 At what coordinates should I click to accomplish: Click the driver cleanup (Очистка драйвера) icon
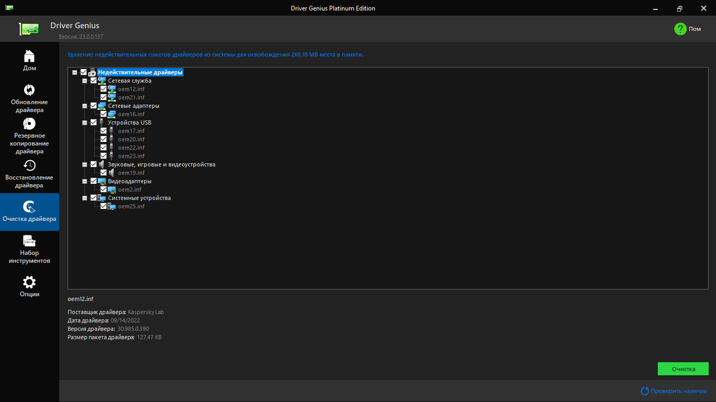29,207
